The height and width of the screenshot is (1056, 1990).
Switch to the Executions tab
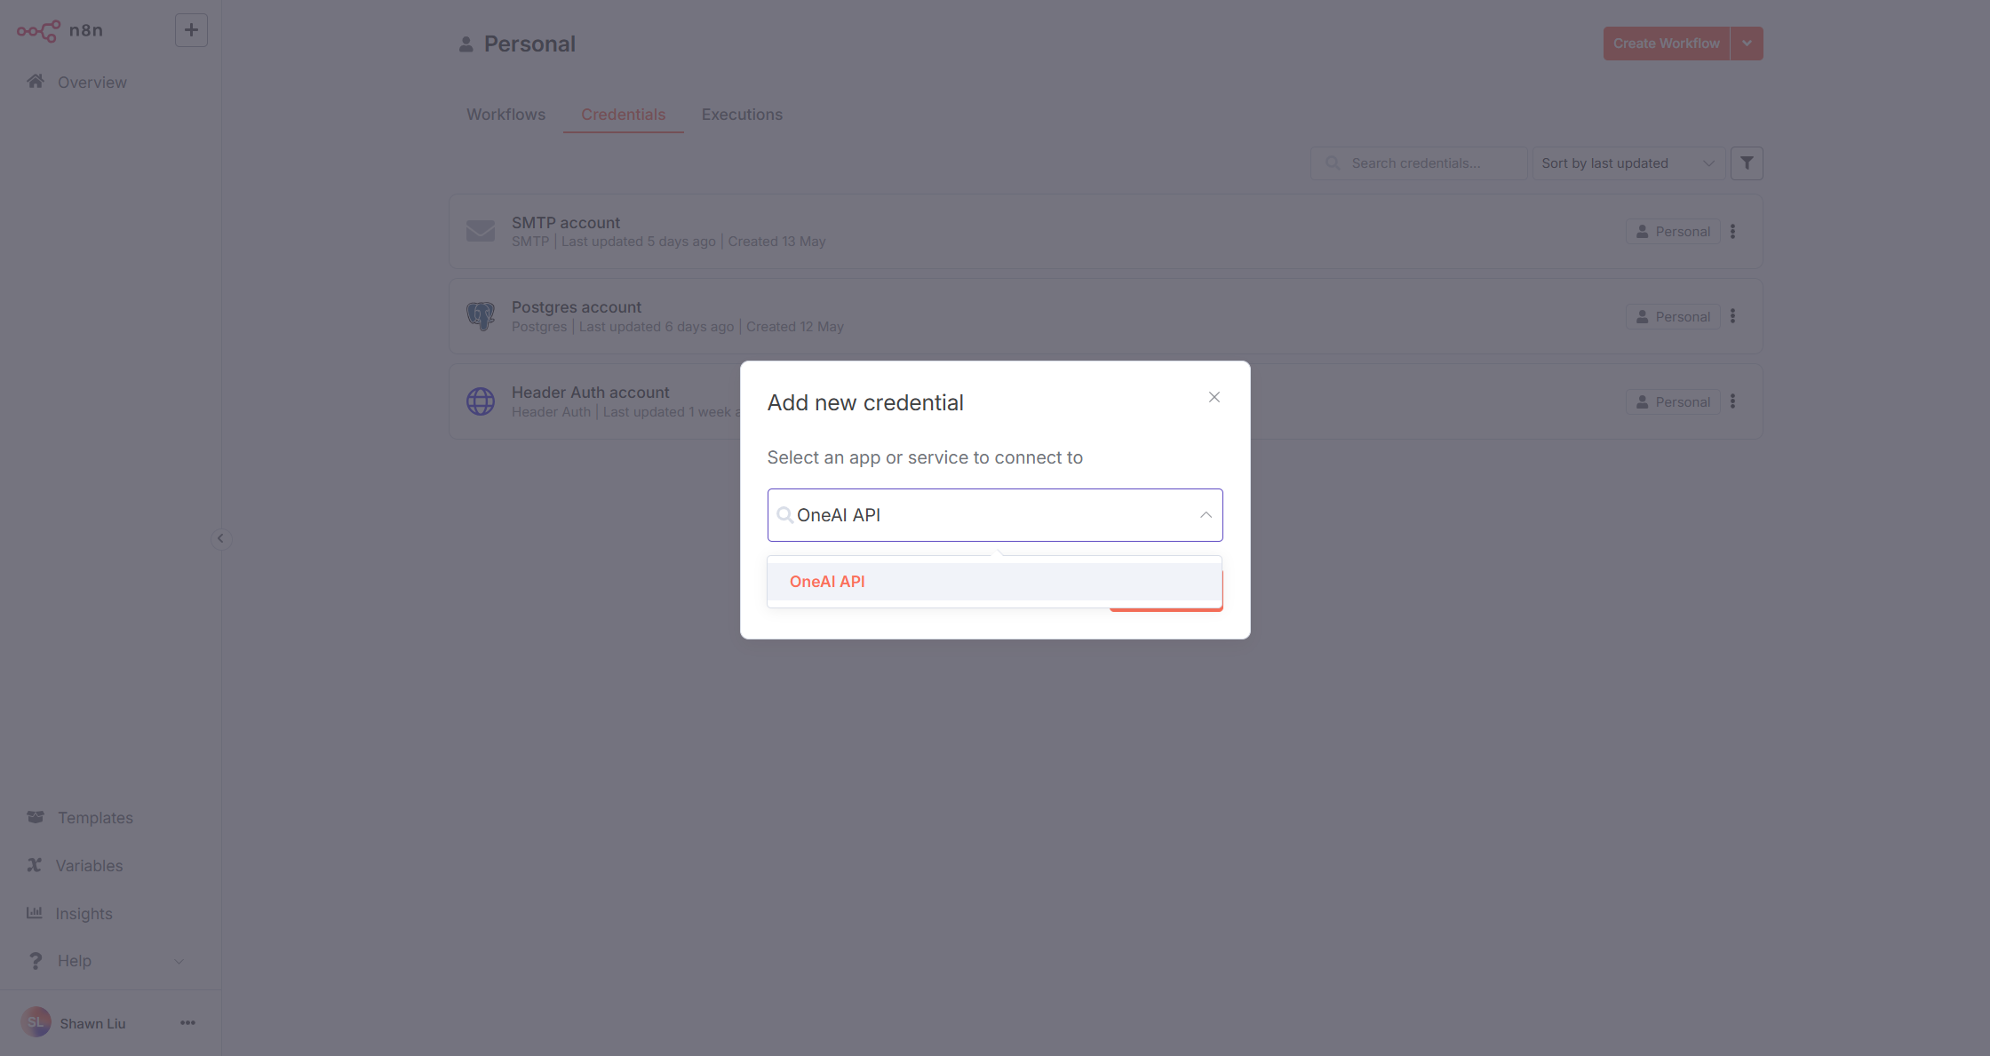[x=742, y=115]
